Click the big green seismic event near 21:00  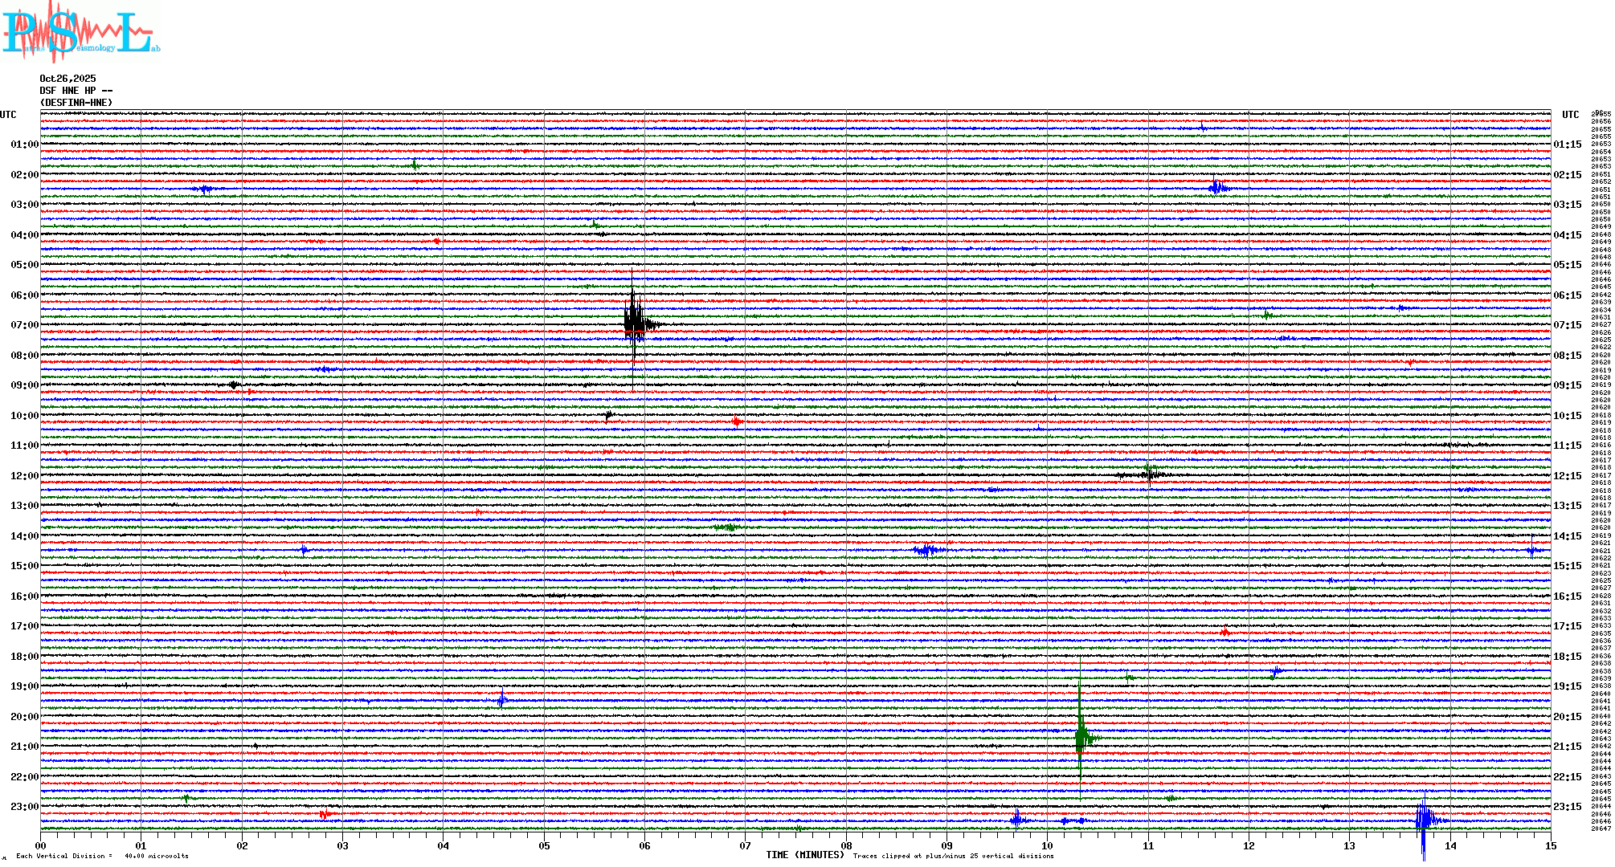click(x=1081, y=737)
